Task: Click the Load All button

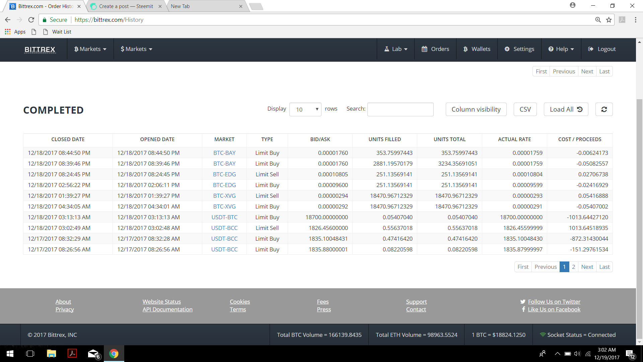Action: tap(566, 109)
